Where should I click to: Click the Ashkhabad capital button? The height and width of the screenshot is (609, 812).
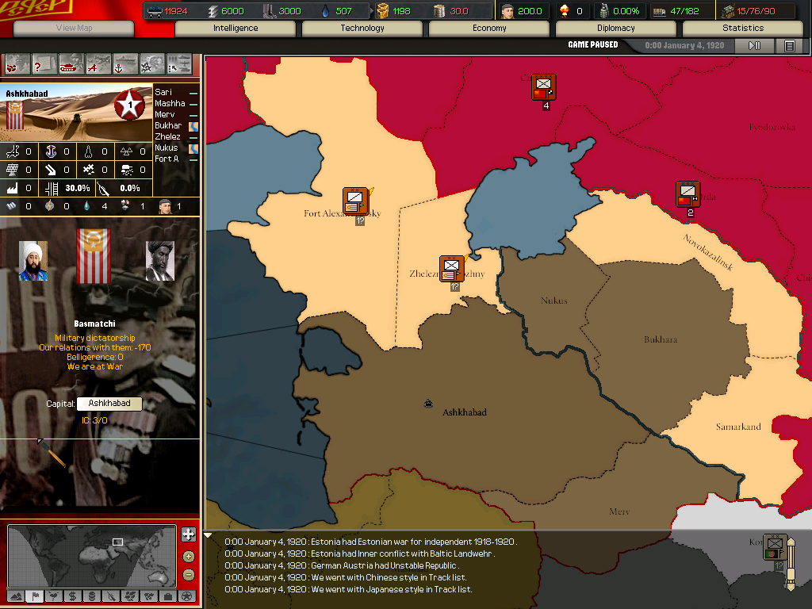(109, 404)
